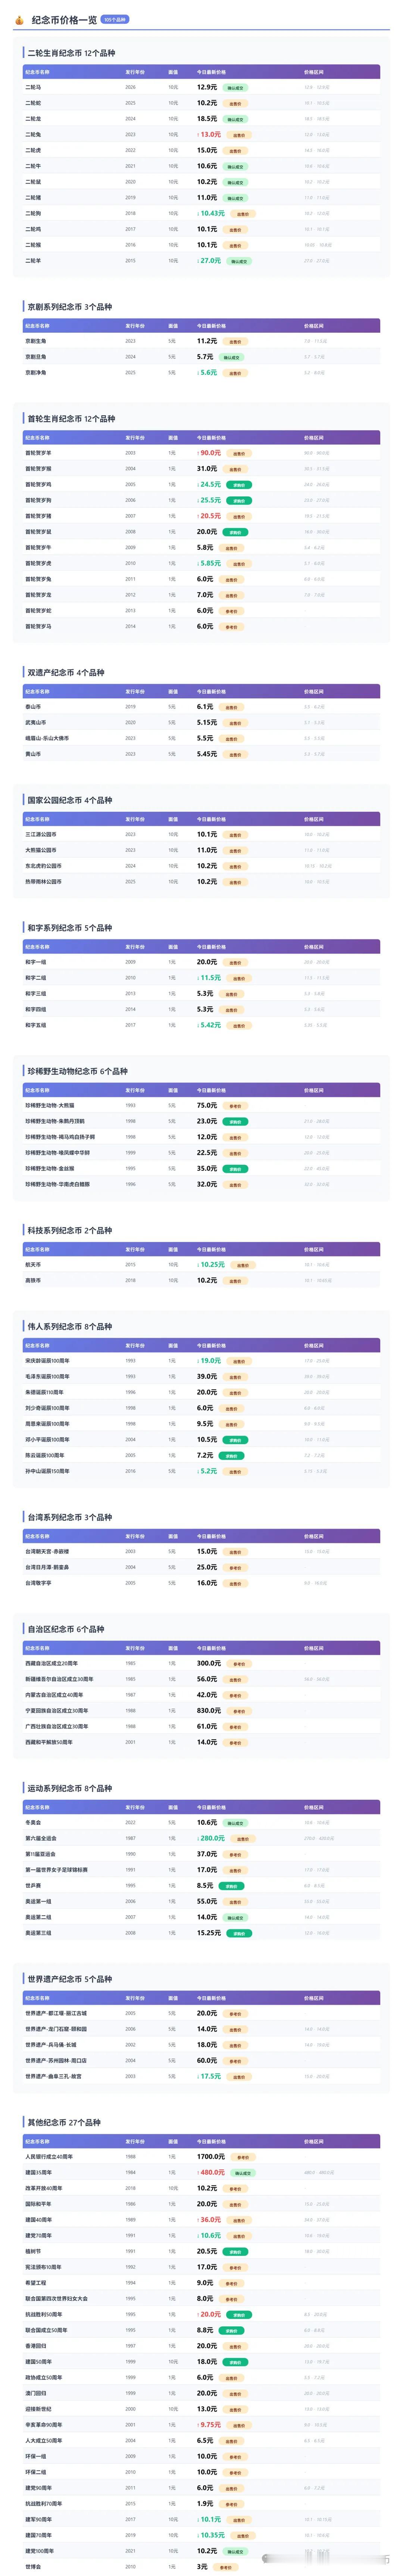Click 830.0元 price of 宁夏回族自治区成立30周年

209,1711
